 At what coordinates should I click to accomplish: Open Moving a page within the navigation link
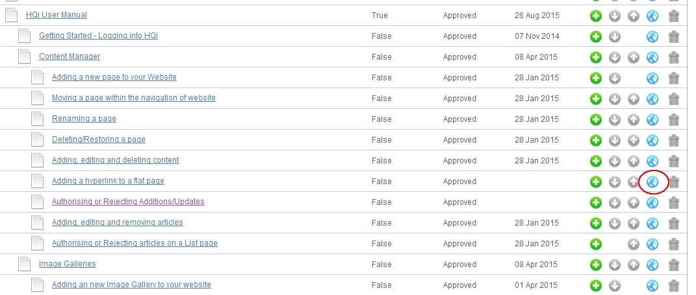click(x=134, y=97)
